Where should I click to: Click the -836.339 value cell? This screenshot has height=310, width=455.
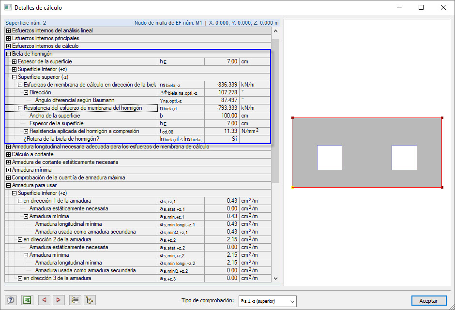(x=222, y=85)
